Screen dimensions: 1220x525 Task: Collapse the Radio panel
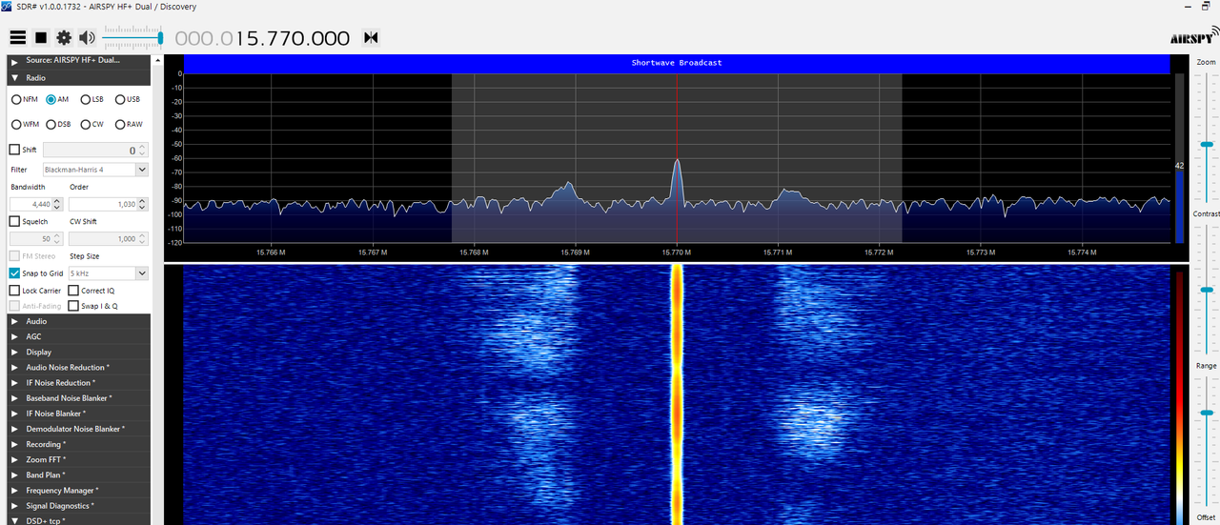(79, 78)
